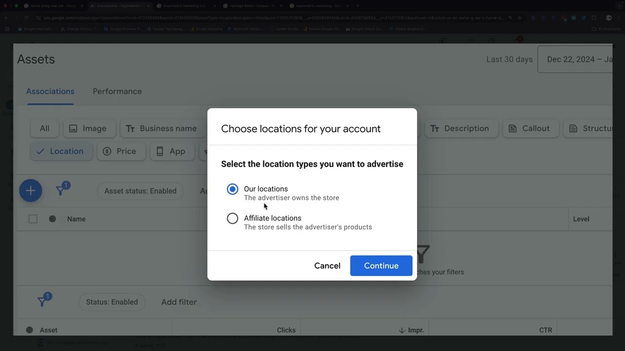
Task: Select the Our locations radio button
Action: pyautogui.click(x=232, y=189)
